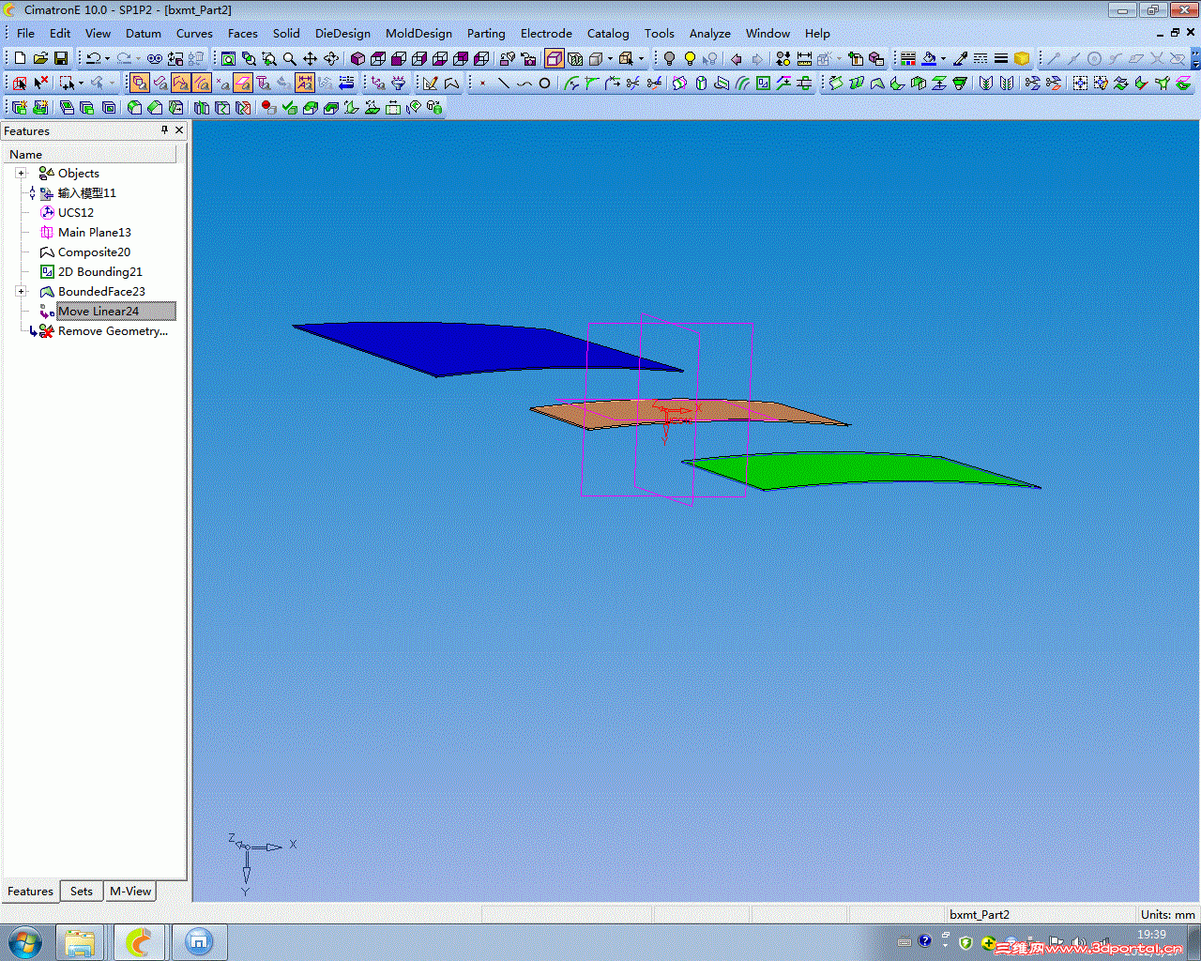
Task: Click the Zoom All view icon
Action: (x=228, y=58)
